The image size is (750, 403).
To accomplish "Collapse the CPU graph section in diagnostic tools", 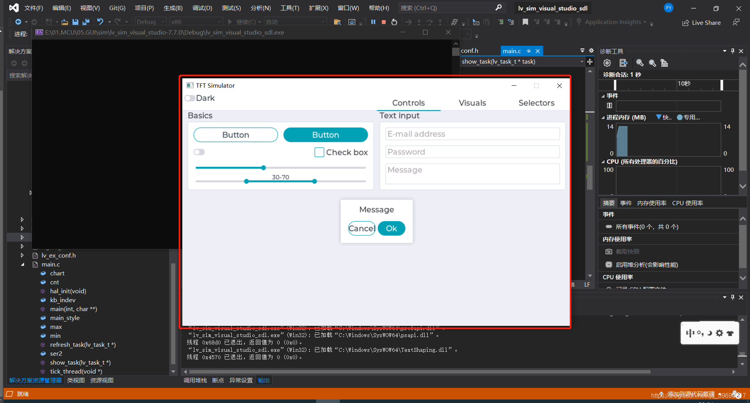I will [x=603, y=162].
